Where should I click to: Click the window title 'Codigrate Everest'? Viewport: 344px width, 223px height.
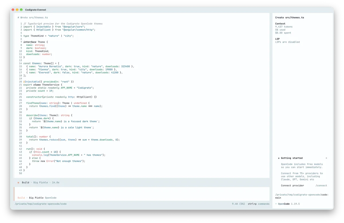36,10
